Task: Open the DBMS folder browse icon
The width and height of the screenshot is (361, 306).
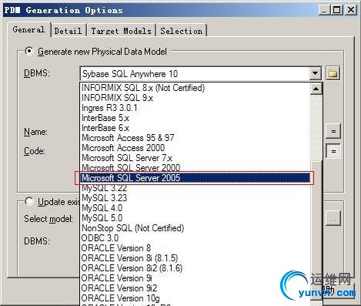Action: click(333, 74)
